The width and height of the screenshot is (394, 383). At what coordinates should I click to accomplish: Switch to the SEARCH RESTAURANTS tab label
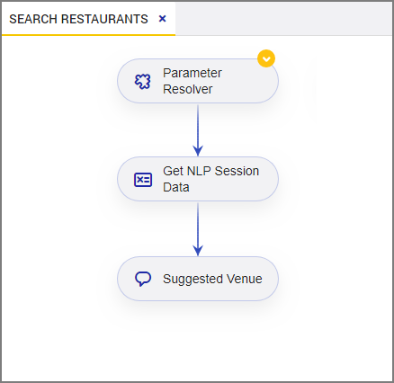pos(78,19)
